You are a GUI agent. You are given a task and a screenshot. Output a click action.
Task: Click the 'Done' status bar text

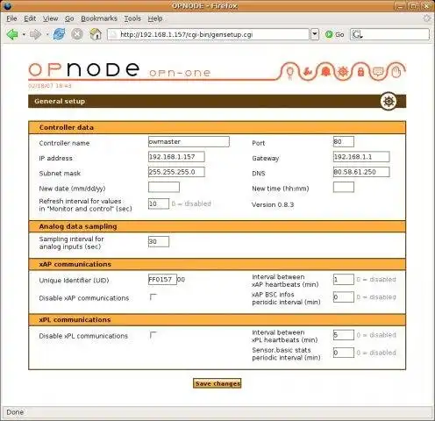coord(15,412)
